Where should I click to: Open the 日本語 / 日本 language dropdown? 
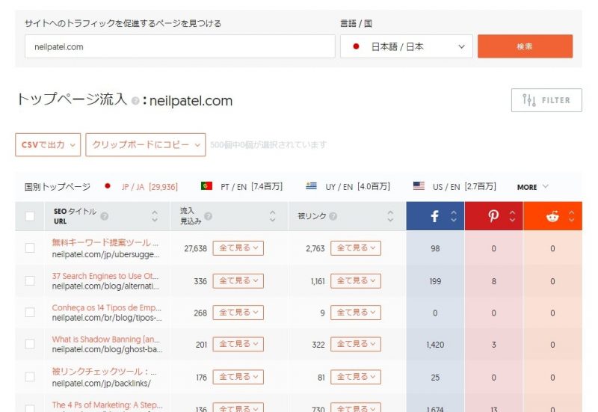406,46
